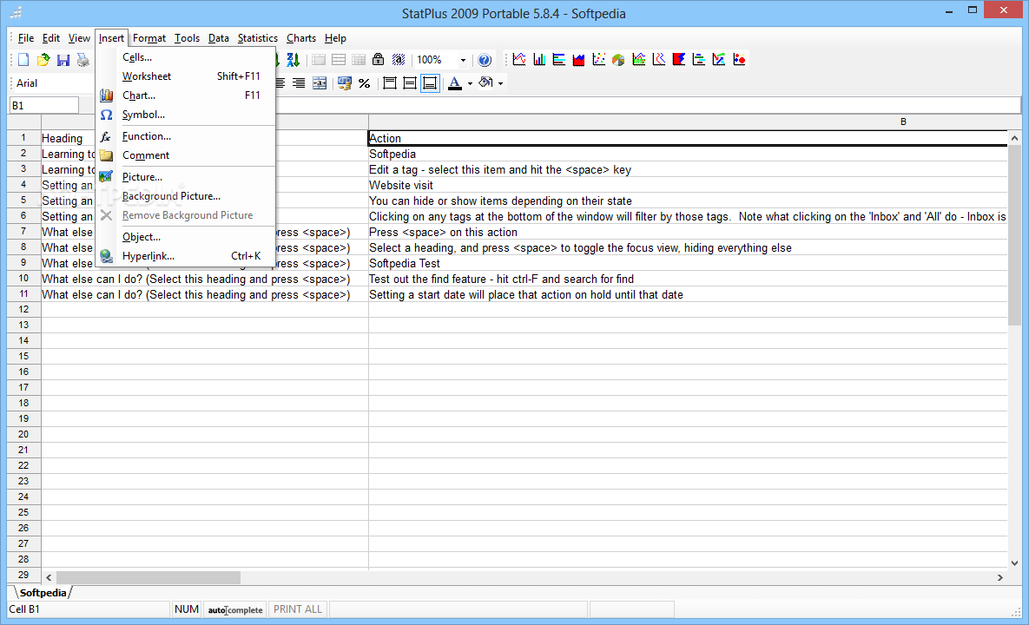1029x625 pixels.
Task: Choose Background Picture... menu entry
Action: coord(186,196)
